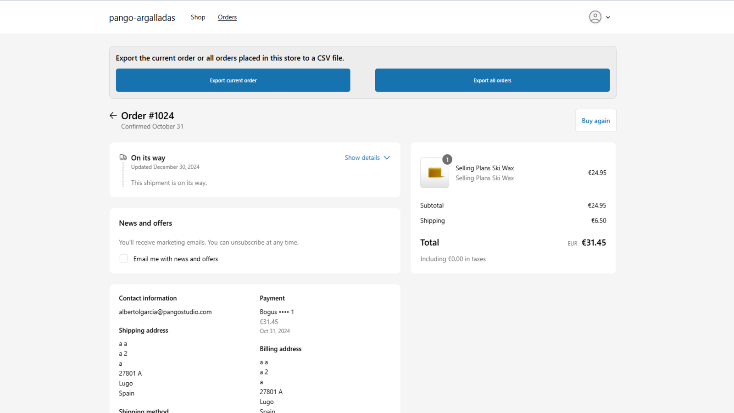Uncheck the News and offers subscription box
Image resolution: width=734 pixels, height=413 pixels.
coord(123,258)
